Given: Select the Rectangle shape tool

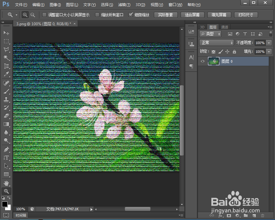Looking at the screenshot, I should coord(6,174).
